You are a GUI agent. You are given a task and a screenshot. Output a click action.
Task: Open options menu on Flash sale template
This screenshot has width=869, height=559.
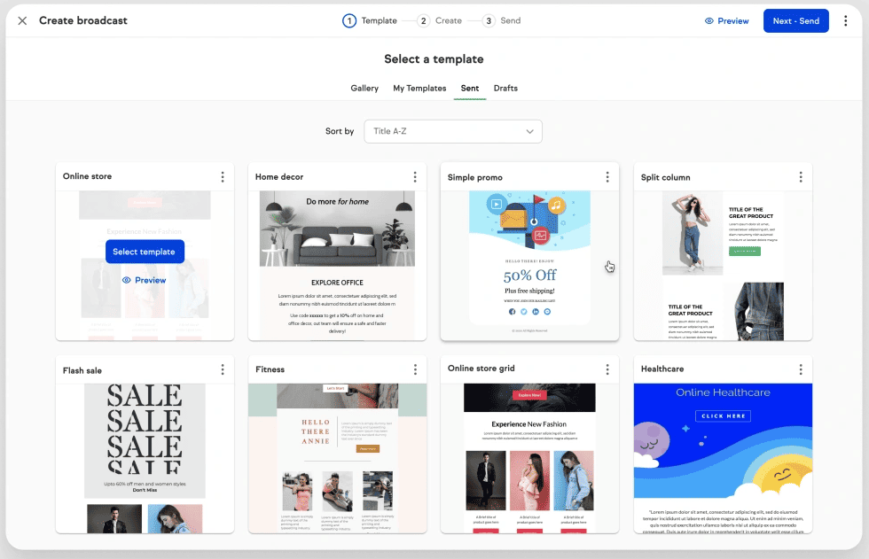(x=223, y=369)
